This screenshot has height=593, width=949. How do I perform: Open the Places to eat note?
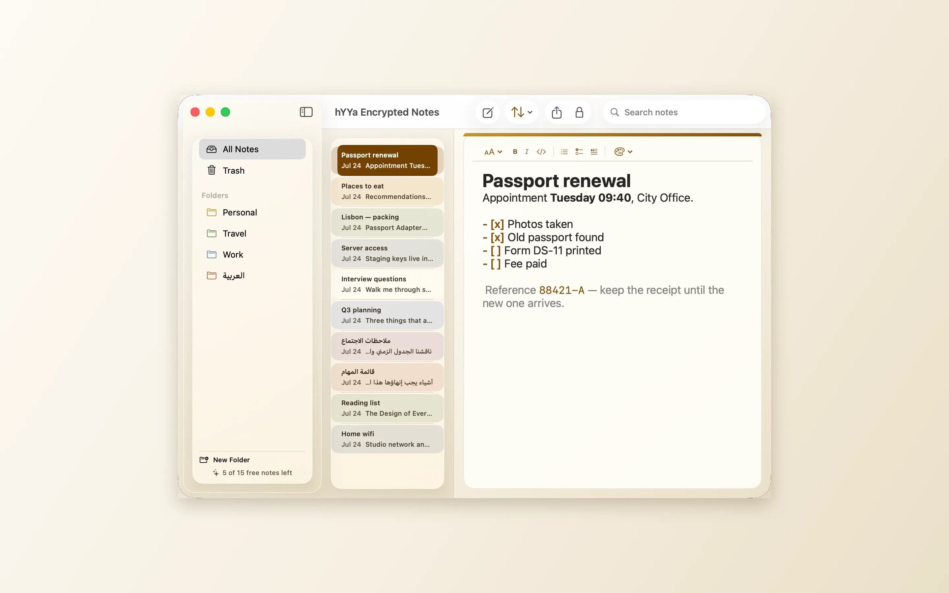click(x=387, y=191)
